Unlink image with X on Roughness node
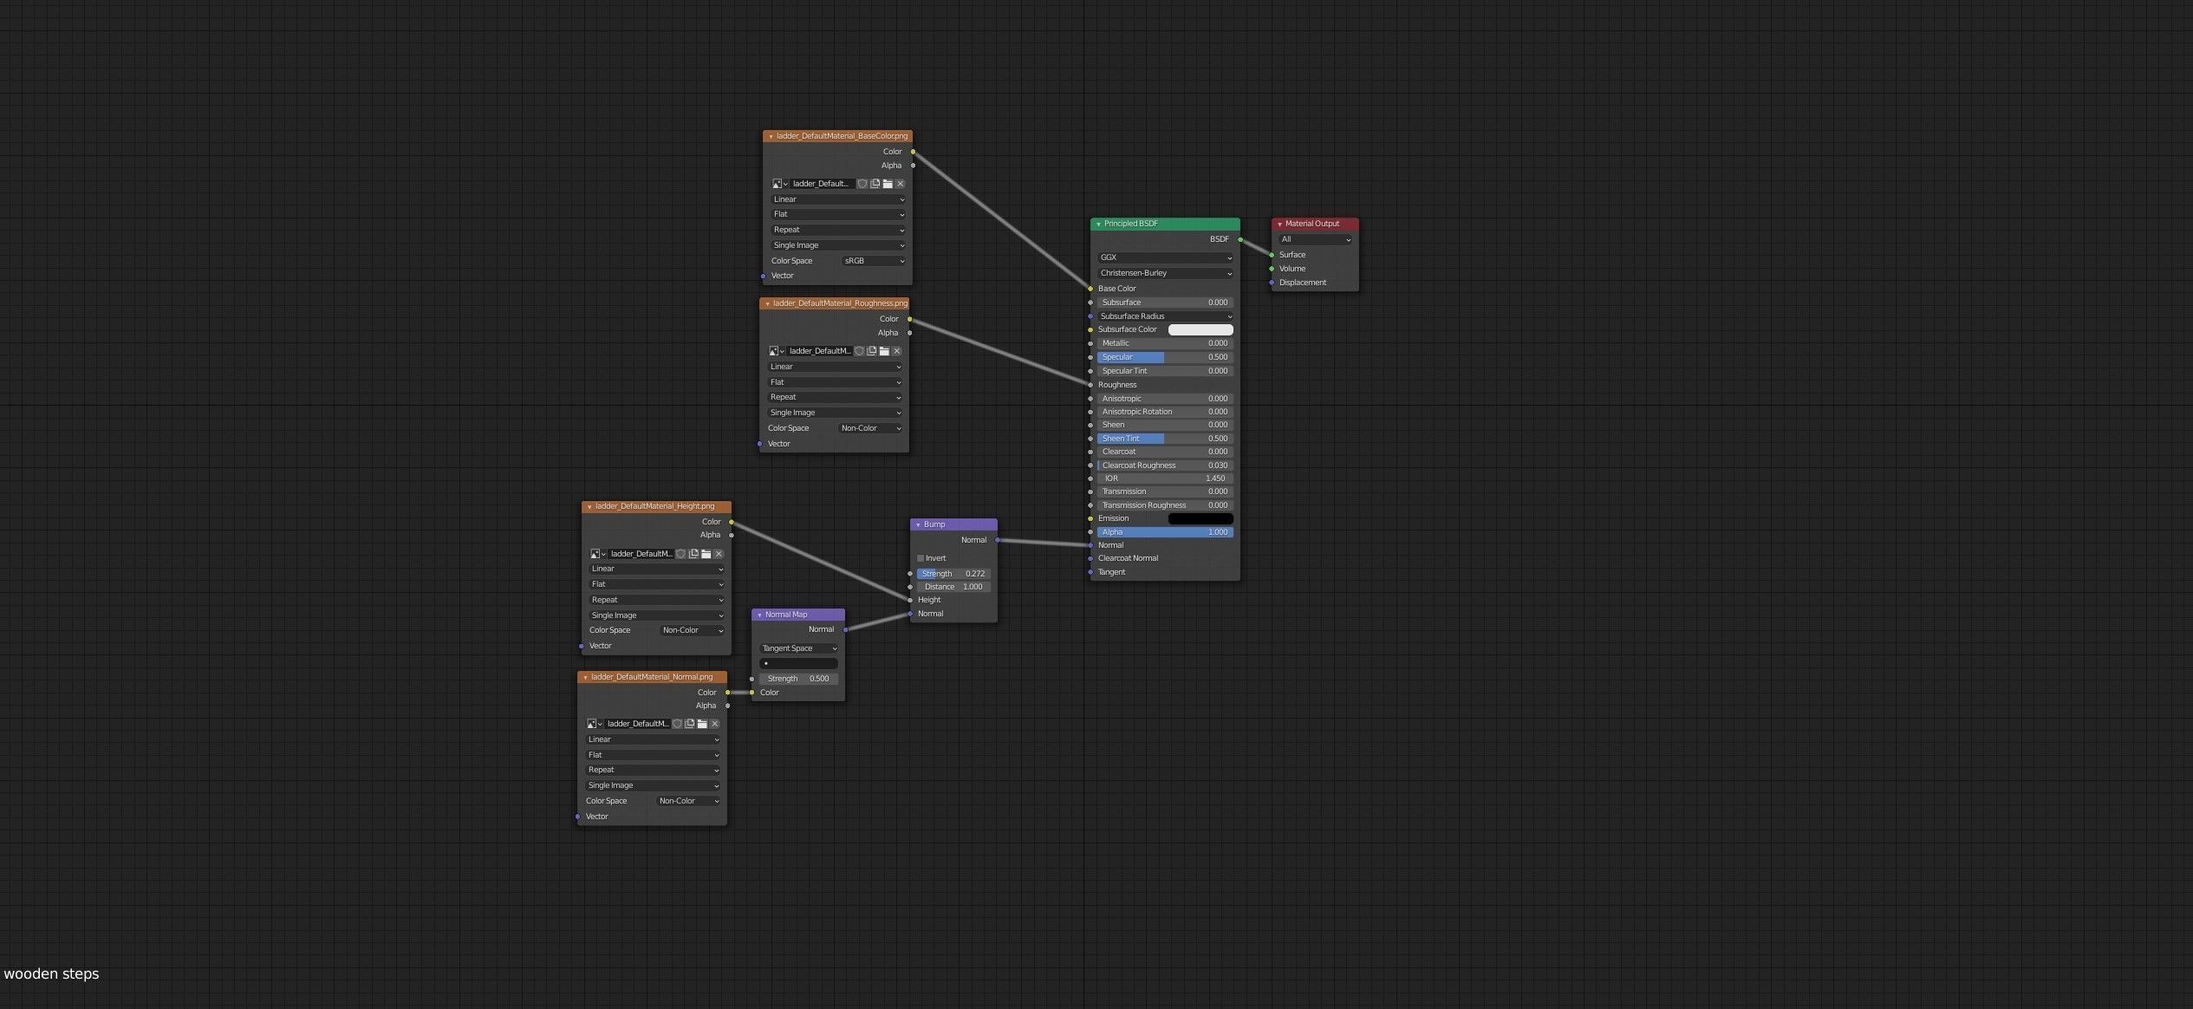Viewport: 2193px width, 1009px height. coord(897,351)
